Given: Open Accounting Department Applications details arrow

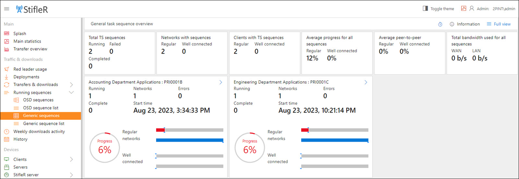Looking at the screenshot, I should click(x=221, y=83).
